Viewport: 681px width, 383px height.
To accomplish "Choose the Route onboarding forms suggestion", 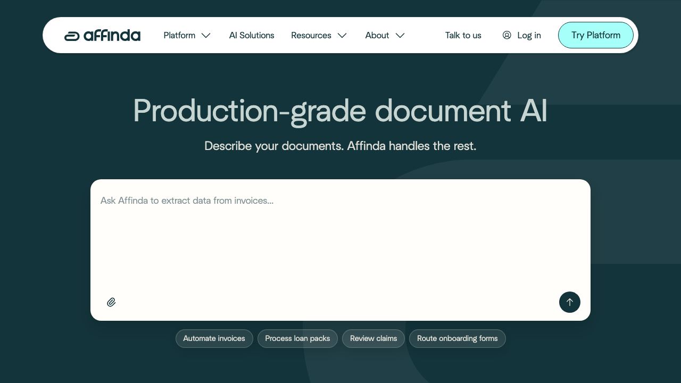I will [x=458, y=338].
